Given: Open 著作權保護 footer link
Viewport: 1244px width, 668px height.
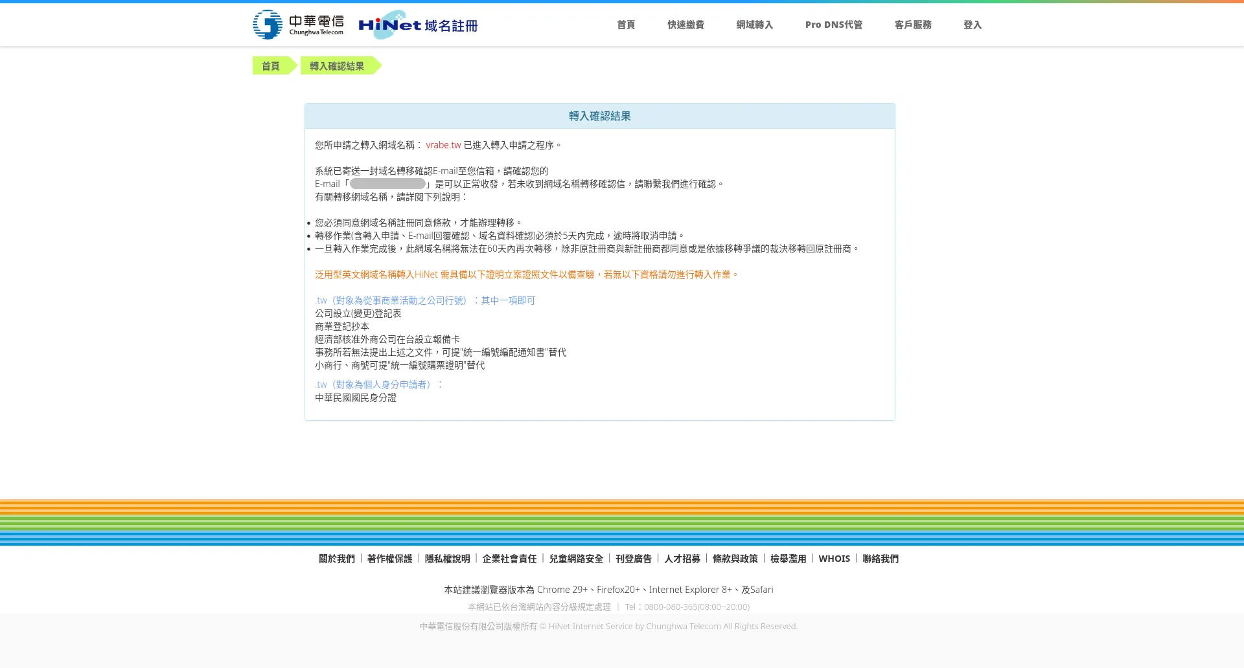Looking at the screenshot, I should (389, 559).
